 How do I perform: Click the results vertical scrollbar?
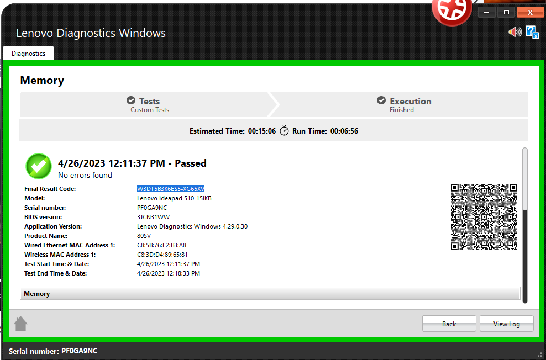[525, 225]
